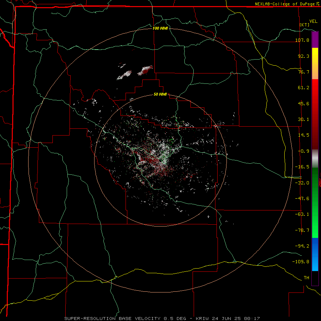Click the 14.5 velocity scale value

[x=304, y=135]
